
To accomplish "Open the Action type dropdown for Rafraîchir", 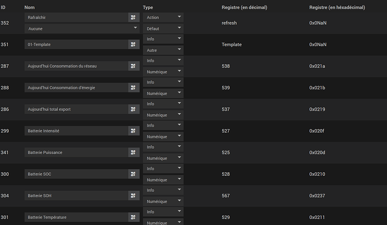I will [163, 17].
